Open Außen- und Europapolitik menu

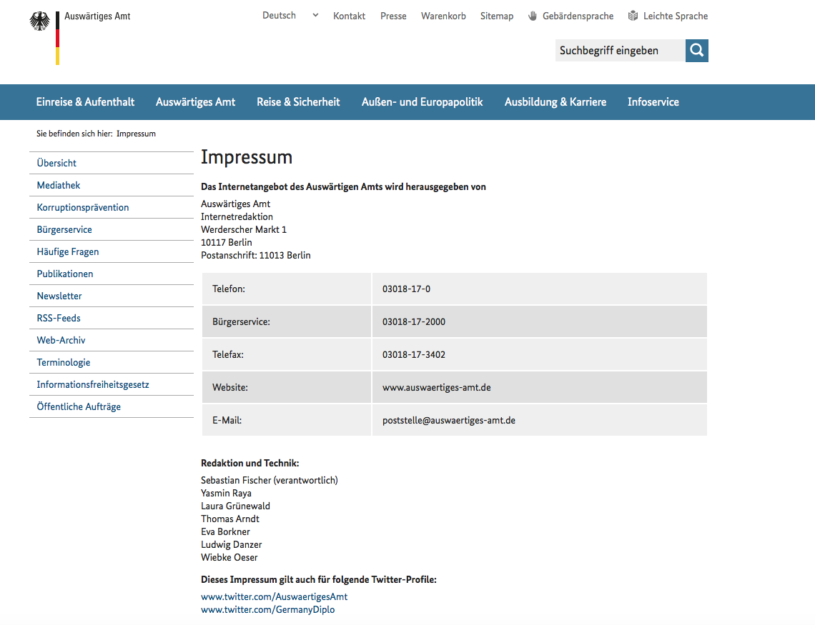422,101
